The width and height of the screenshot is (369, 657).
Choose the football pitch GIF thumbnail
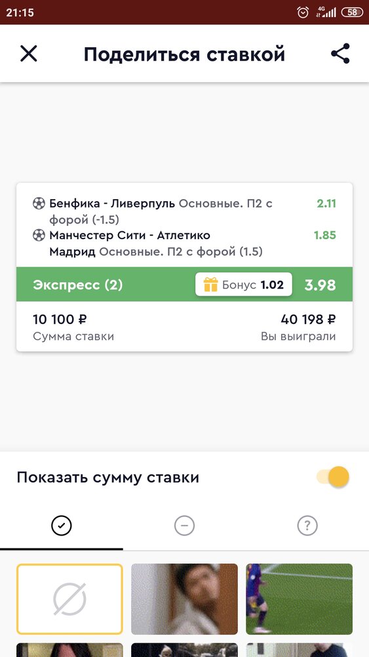pos(300,599)
